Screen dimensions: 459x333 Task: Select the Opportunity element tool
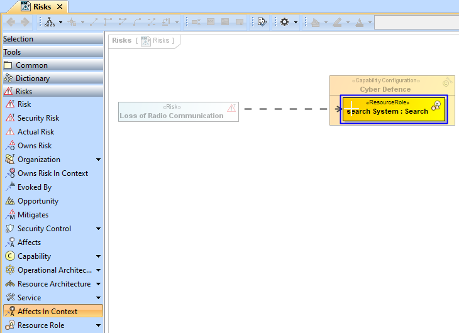tap(38, 201)
